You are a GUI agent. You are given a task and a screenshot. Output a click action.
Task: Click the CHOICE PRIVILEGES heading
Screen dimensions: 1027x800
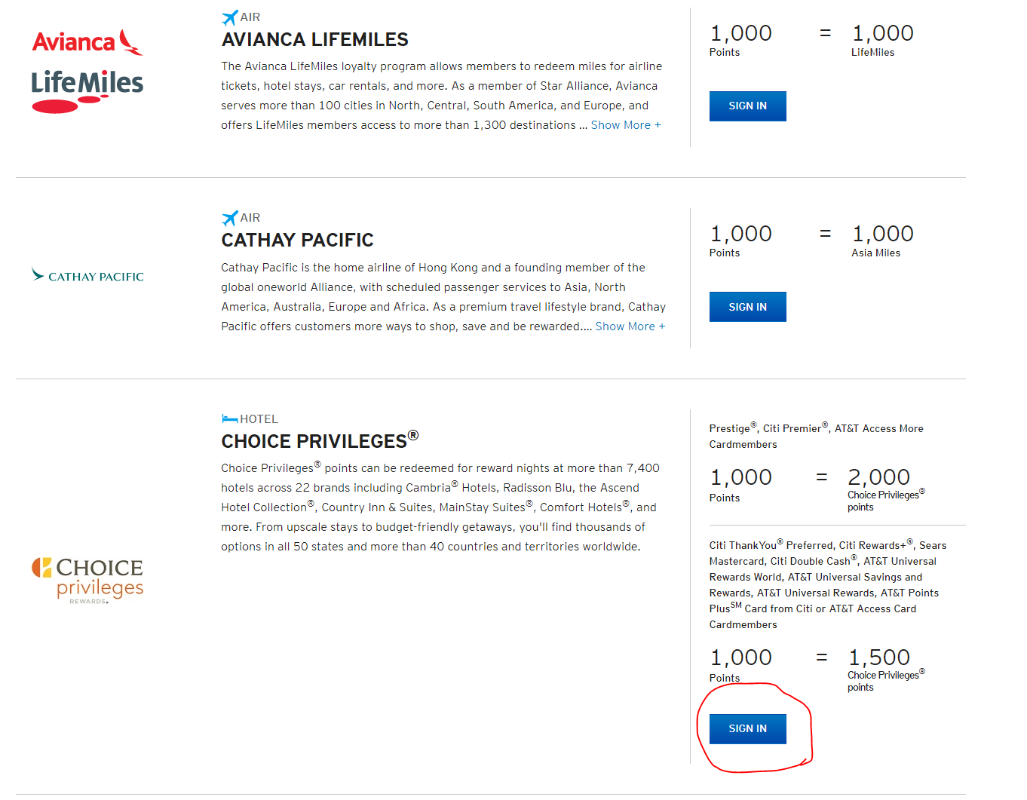[320, 440]
